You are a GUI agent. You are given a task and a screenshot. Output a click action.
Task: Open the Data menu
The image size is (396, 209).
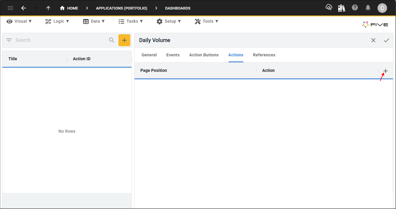coord(94,21)
